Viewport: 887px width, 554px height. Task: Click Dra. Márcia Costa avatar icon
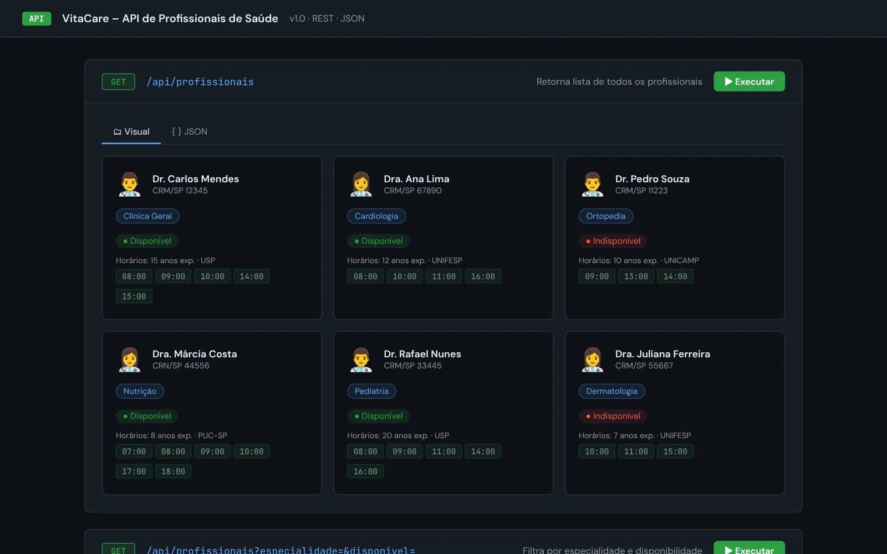pyautogui.click(x=130, y=359)
